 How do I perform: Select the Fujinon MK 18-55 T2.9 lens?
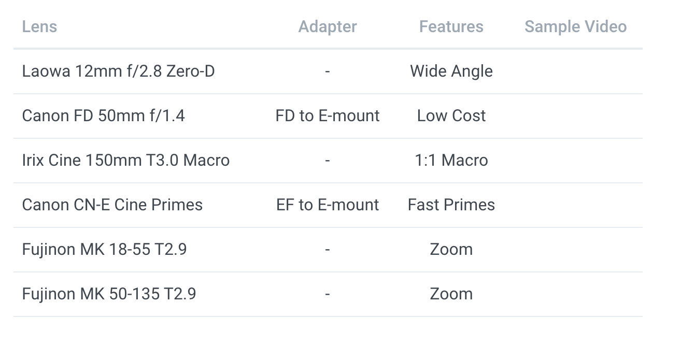pyautogui.click(x=104, y=249)
